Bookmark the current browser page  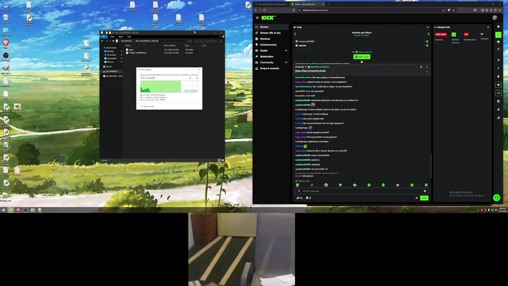click(294, 10)
